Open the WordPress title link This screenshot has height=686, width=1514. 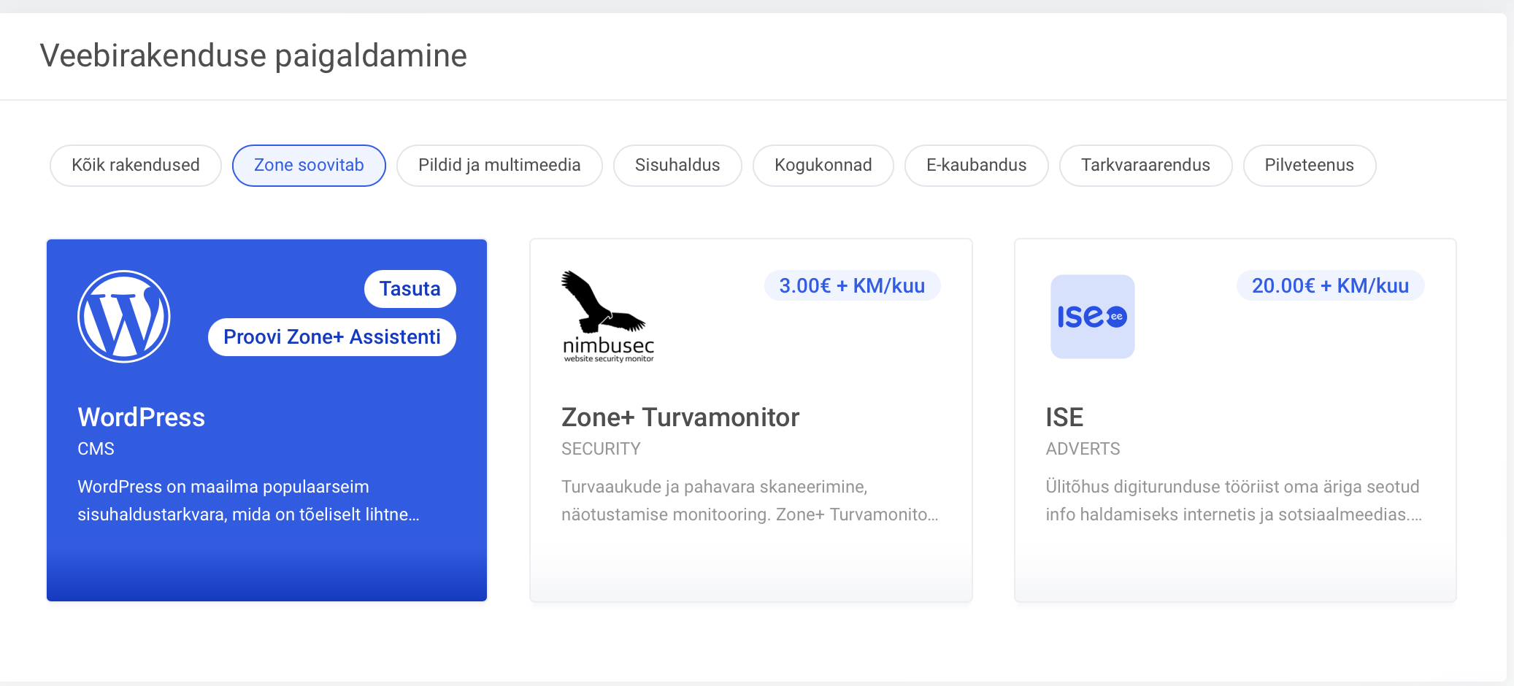tap(142, 417)
